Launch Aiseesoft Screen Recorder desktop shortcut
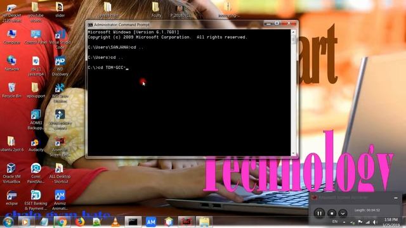Screen dimensions: 406x228 [x=60, y=146]
